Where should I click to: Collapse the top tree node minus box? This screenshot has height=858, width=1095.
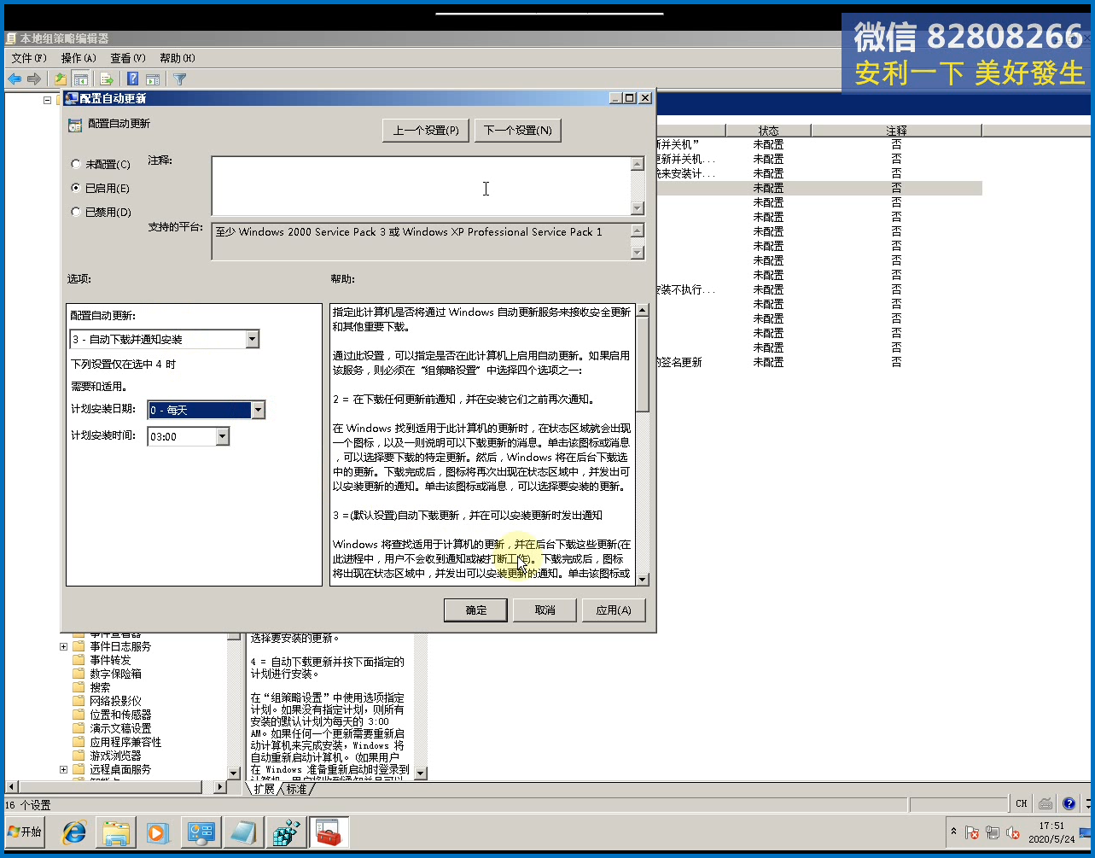pyautogui.click(x=48, y=100)
